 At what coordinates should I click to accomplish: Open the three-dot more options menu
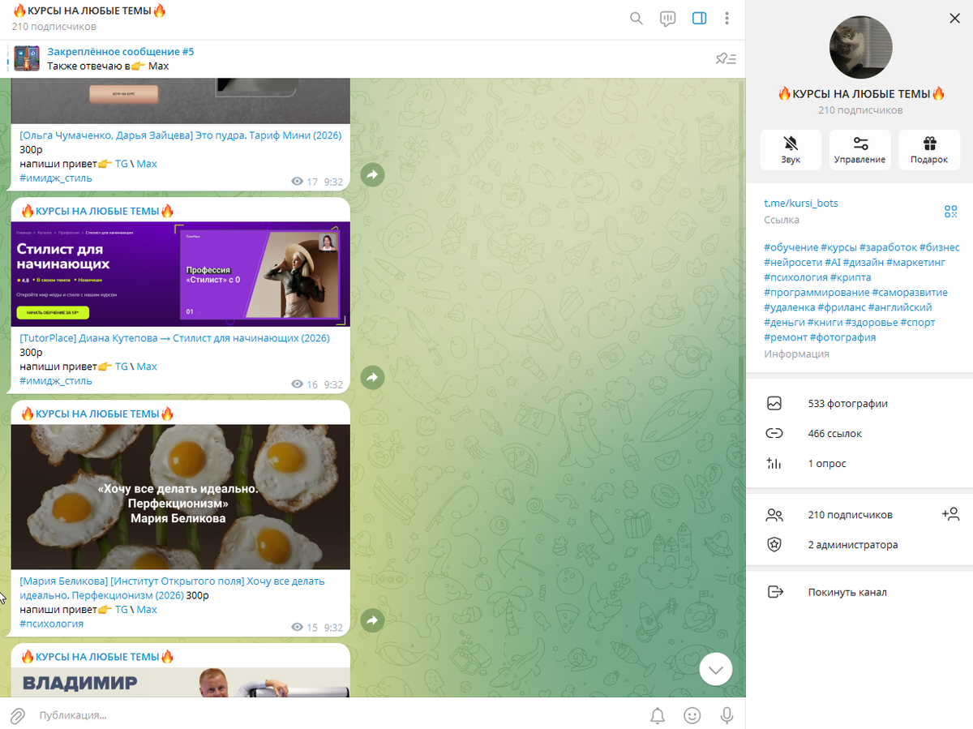tap(727, 19)
